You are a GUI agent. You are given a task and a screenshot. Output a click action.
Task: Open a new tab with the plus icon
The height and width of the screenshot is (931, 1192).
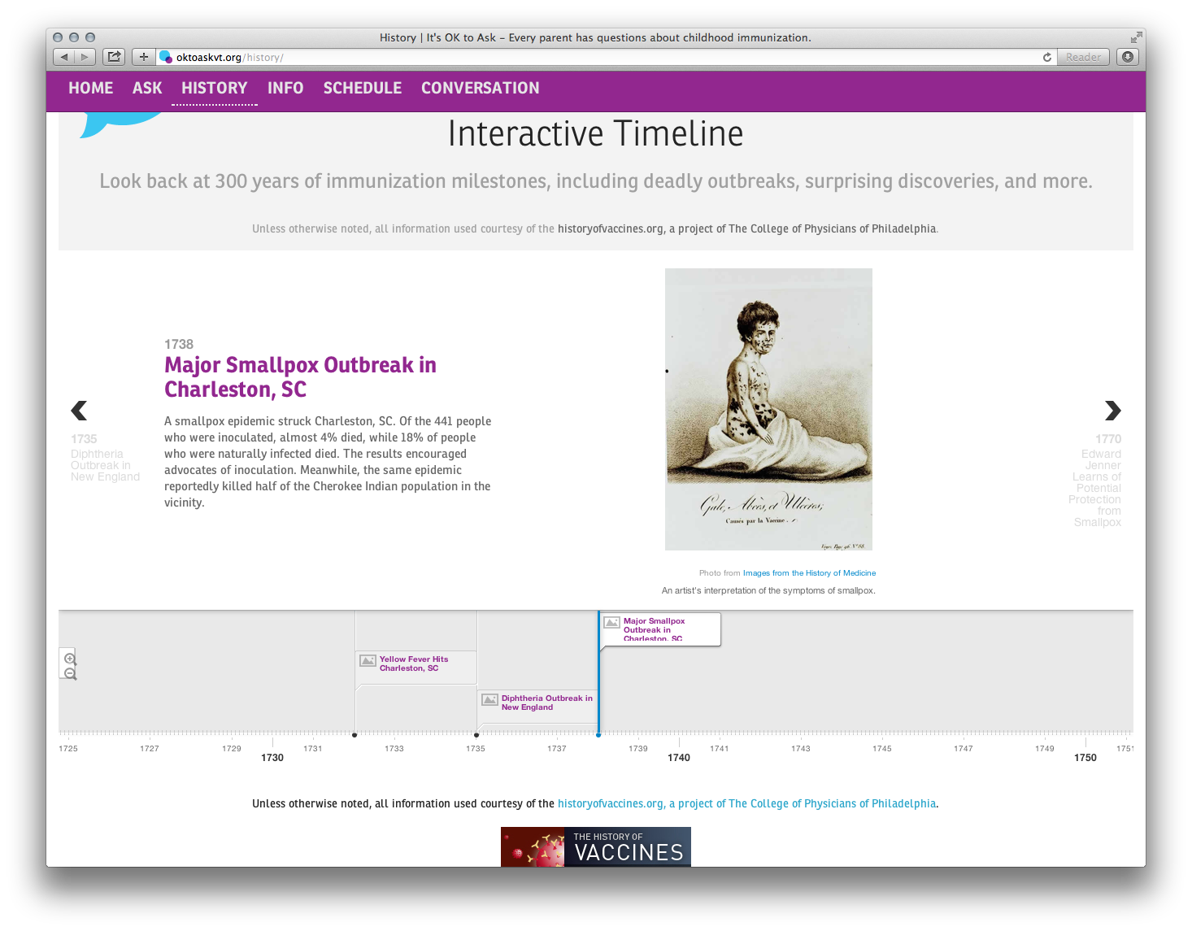click(x=143, y=57)
